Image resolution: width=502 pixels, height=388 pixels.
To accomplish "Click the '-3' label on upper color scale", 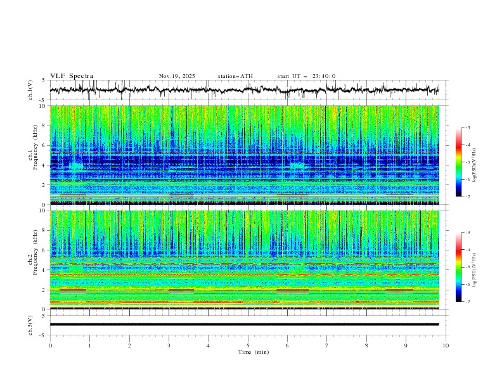I will [467, 127].
